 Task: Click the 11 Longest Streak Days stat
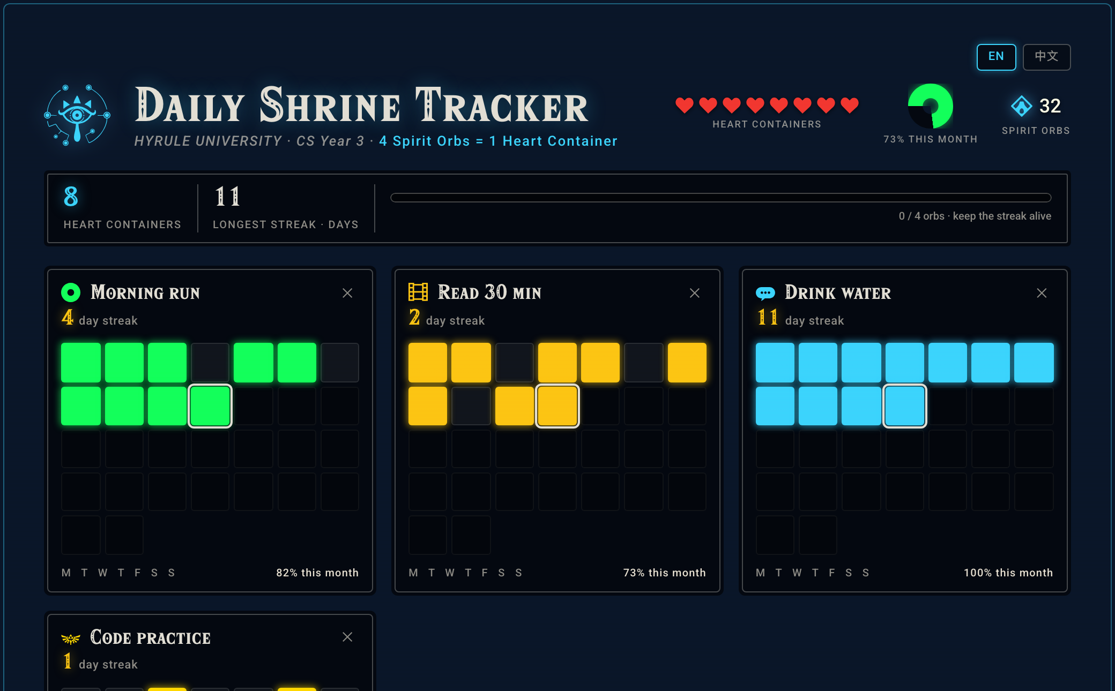pyautogui.click(x=286, y=208)
